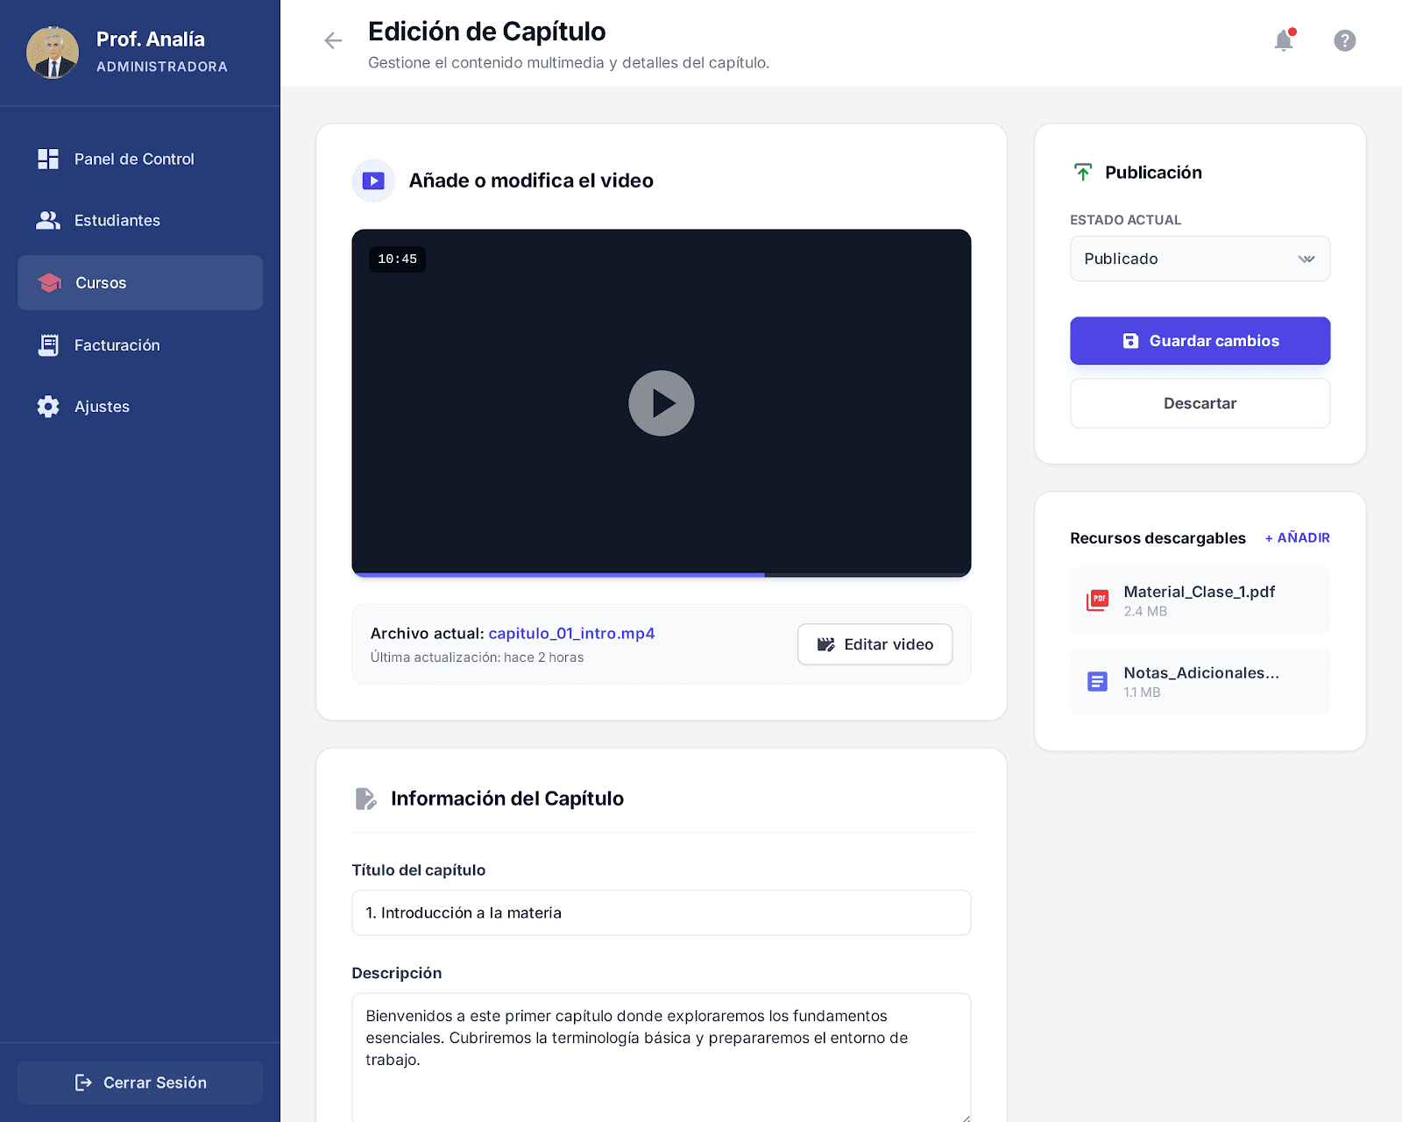
Task: Click the document icon for Notas_Adicionales
Action: pyautogui.click(x=1097, y=681)
